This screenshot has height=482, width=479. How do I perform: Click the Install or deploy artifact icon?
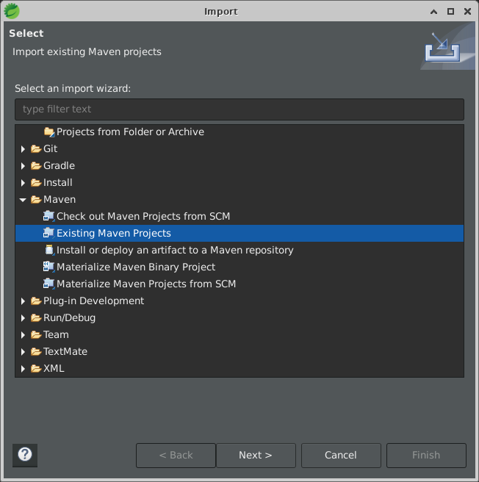click(49, 250)
